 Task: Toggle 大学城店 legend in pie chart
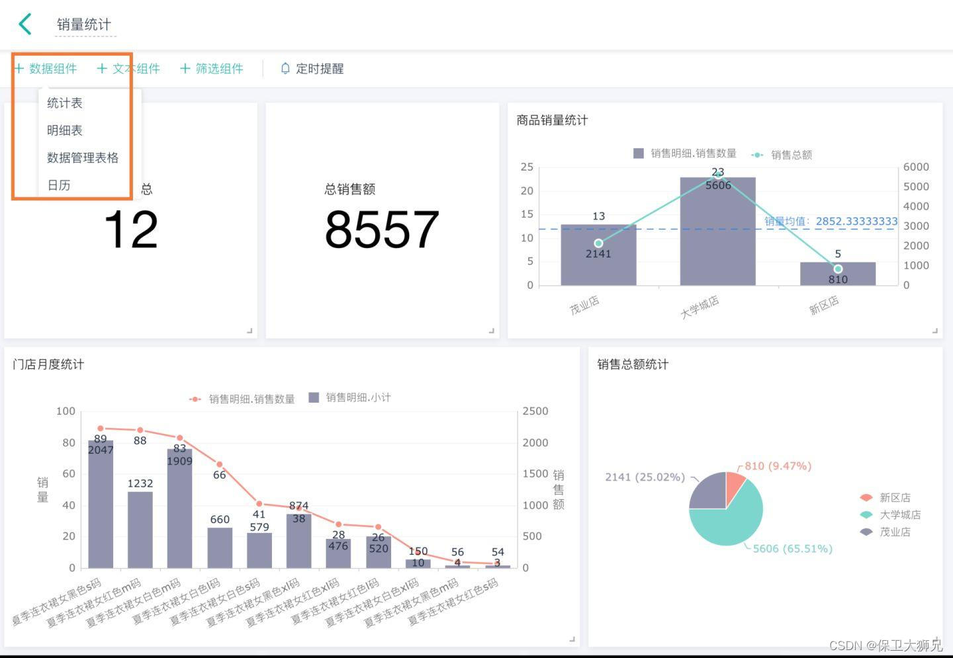point(890,514)
